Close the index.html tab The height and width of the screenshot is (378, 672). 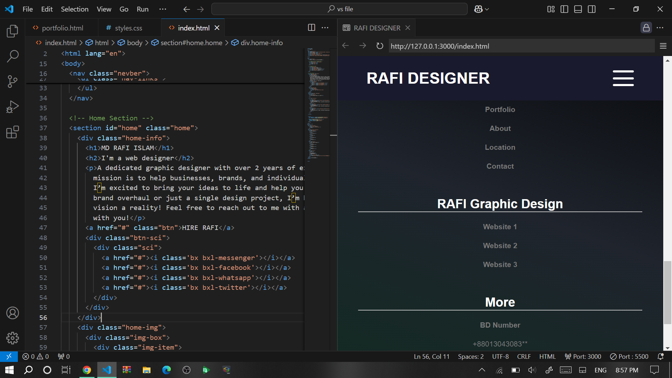pos(217,28)
